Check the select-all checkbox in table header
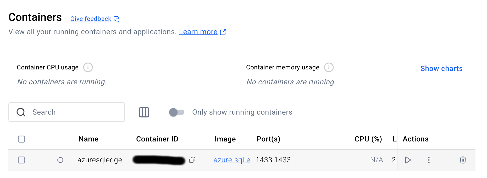The image size is (487, 178). (x=21, y=139)
